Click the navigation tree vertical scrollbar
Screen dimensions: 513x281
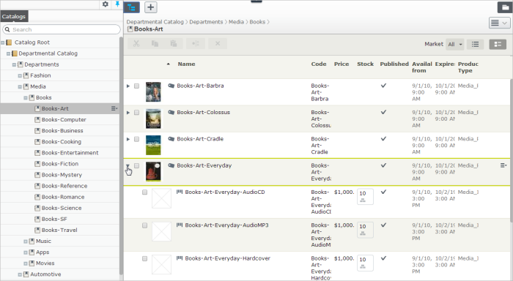tap(121, 155)
